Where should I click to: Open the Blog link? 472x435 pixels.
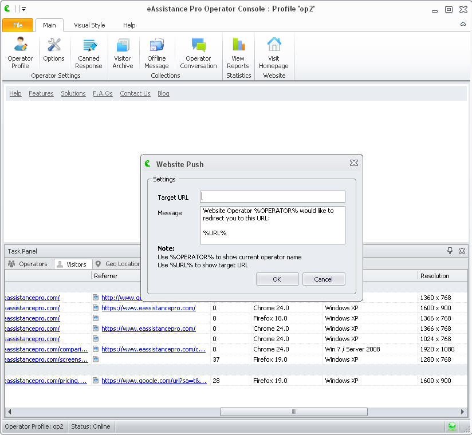click(x=163, y=93)
